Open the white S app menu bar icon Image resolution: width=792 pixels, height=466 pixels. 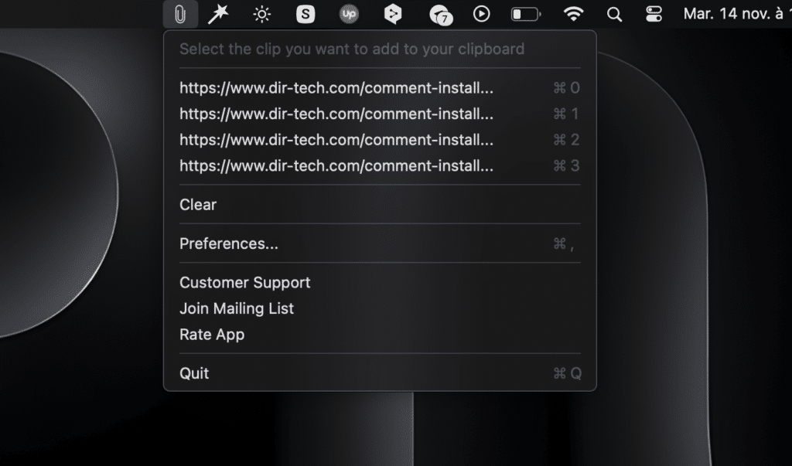(306, 14)
